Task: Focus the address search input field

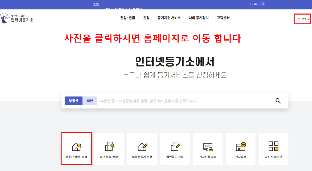Action: tap(185, 101)
